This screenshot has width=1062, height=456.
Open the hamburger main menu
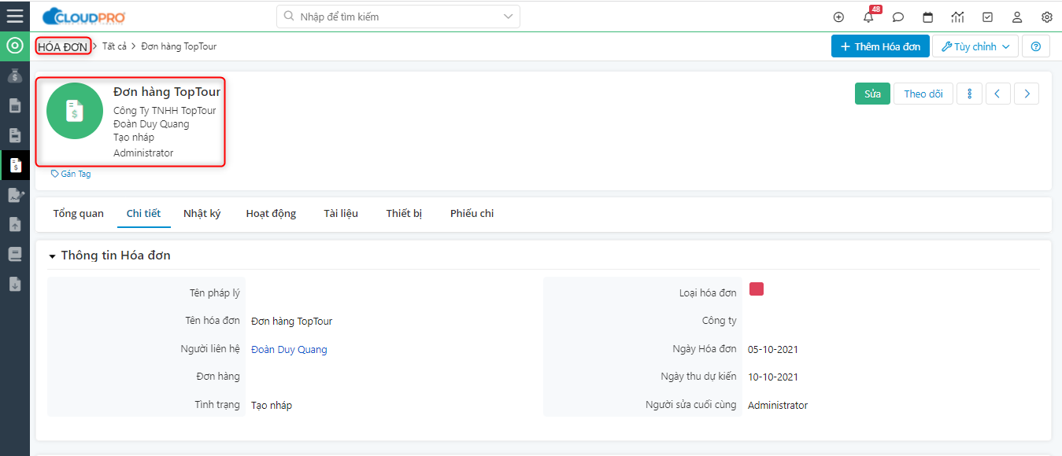pyautogui.click(x=14, y=16)
